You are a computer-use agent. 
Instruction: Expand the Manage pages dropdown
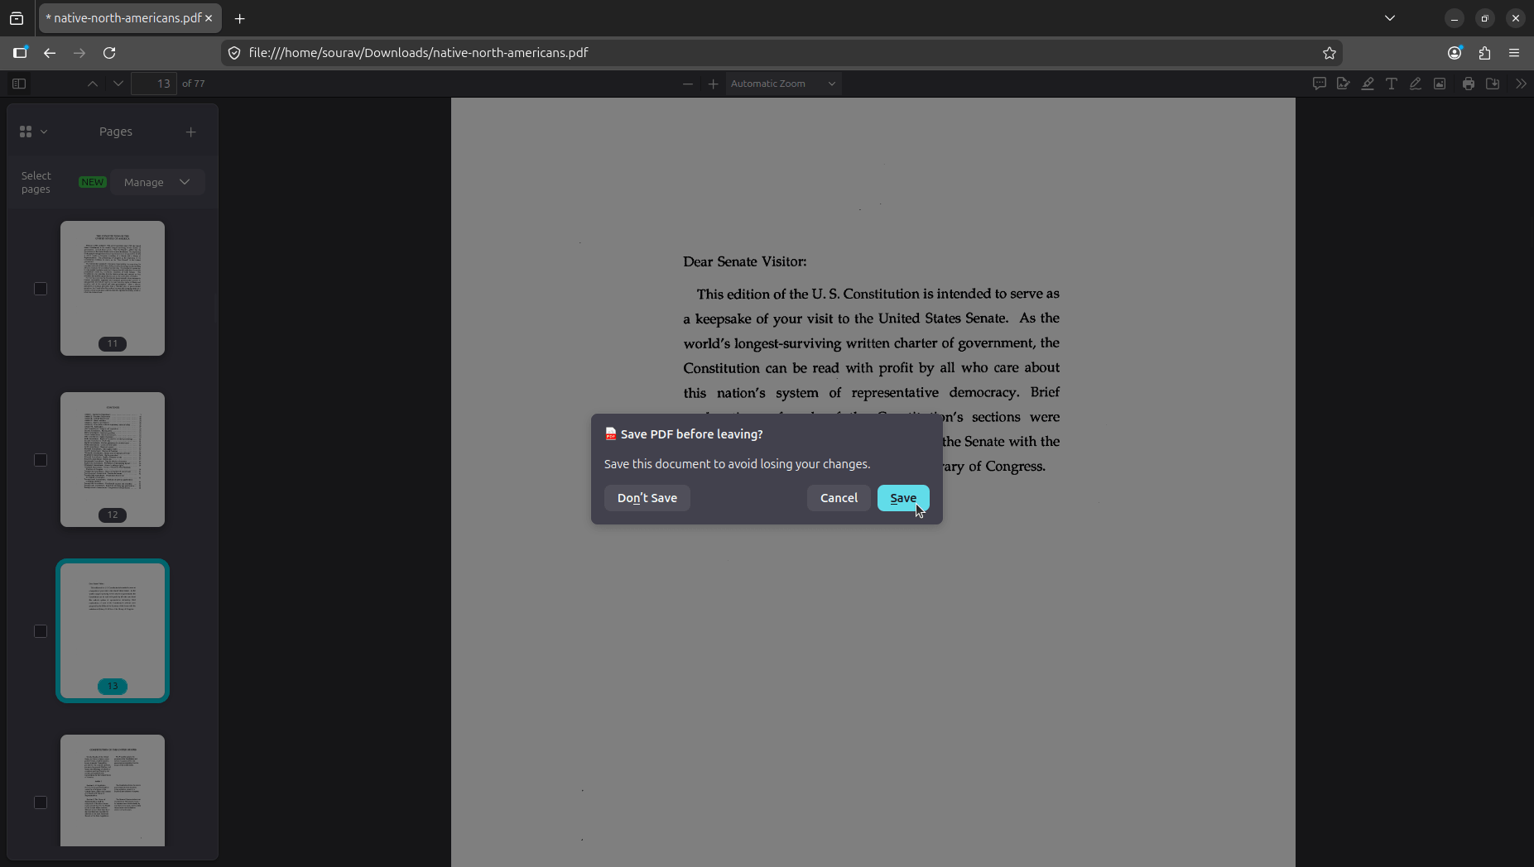click(157, 182)
